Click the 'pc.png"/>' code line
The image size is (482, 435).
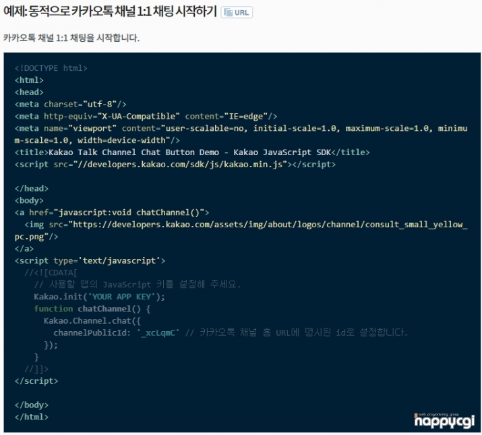pos(36,236)
